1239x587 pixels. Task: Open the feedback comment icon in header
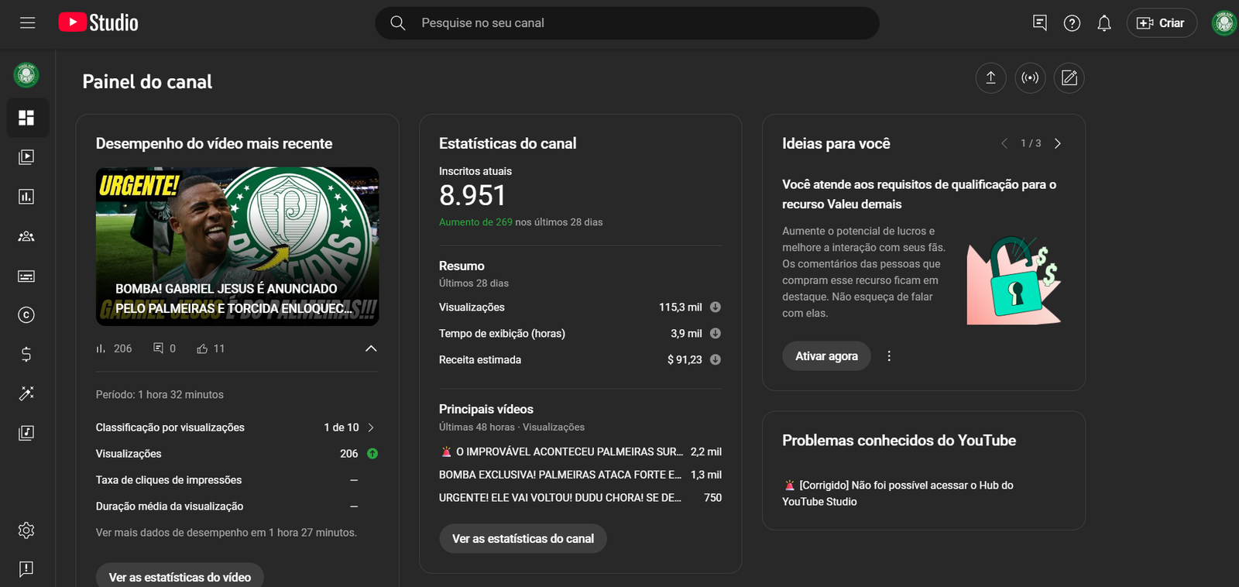pos(1040,23)
